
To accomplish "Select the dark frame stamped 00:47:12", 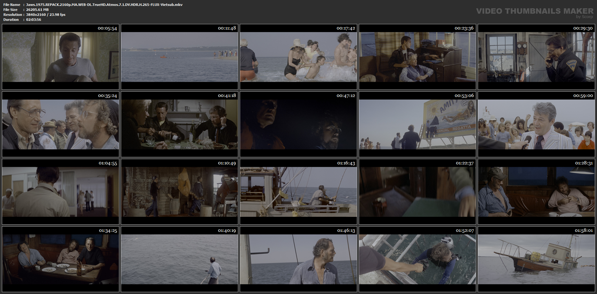I will click(x=298, y=124).
